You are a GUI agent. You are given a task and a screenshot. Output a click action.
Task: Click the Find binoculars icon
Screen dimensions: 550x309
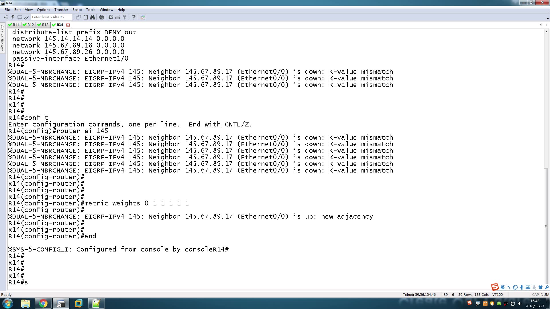click(93, 17)
